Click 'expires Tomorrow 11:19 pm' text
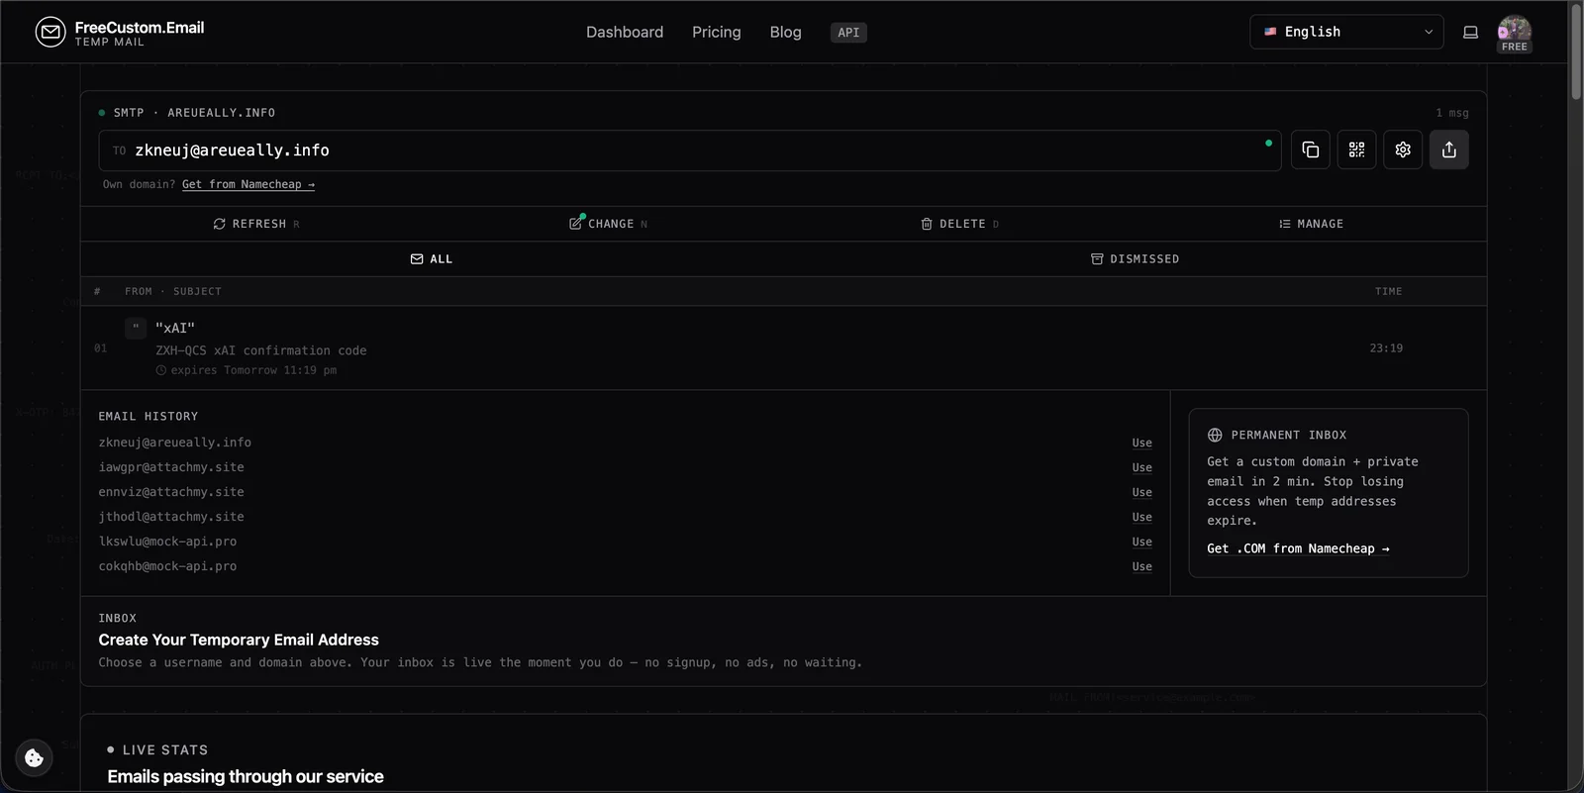1584x793 pixels. 253,370
